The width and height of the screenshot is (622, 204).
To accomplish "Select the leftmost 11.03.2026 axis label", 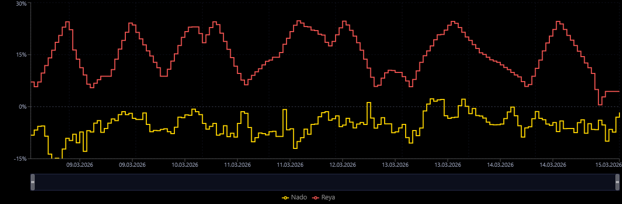I will (237, 165).
